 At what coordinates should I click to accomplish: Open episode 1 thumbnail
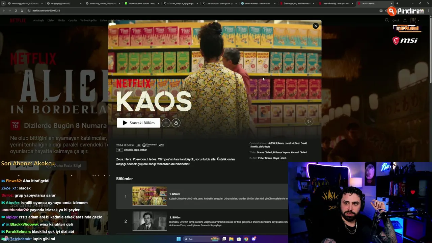(150, 196)
